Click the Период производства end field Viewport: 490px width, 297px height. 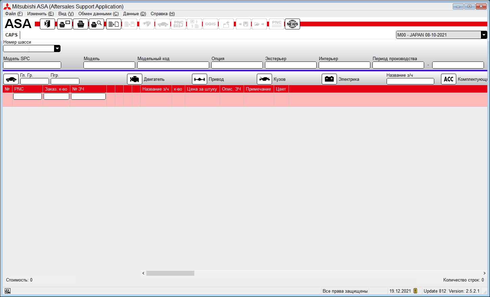tap(458, 65)
